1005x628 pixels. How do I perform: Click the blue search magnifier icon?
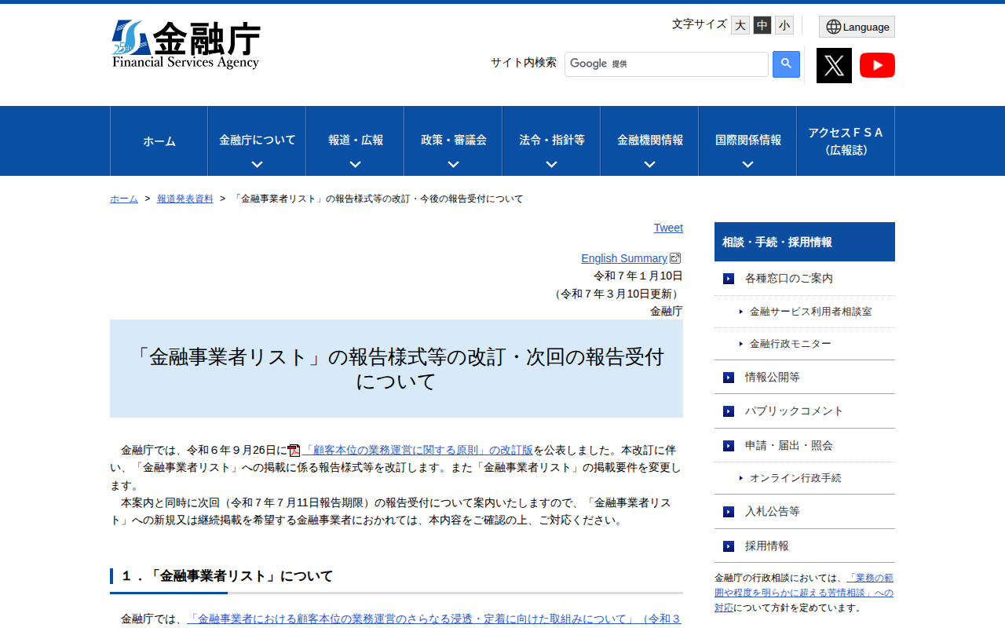(785, 64)
